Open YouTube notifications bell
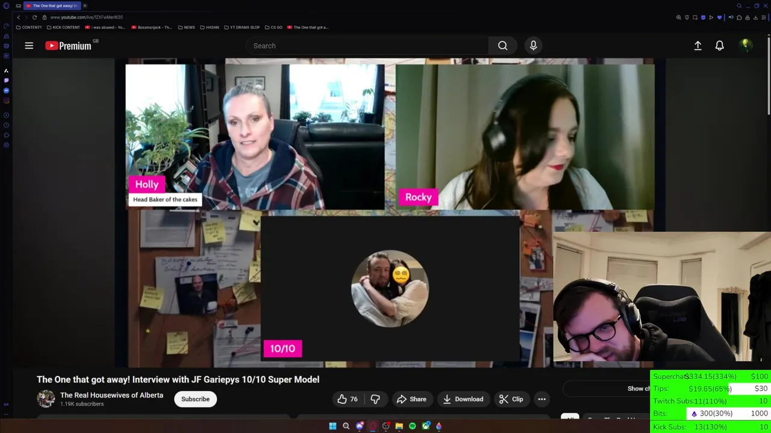 [719, 46]
